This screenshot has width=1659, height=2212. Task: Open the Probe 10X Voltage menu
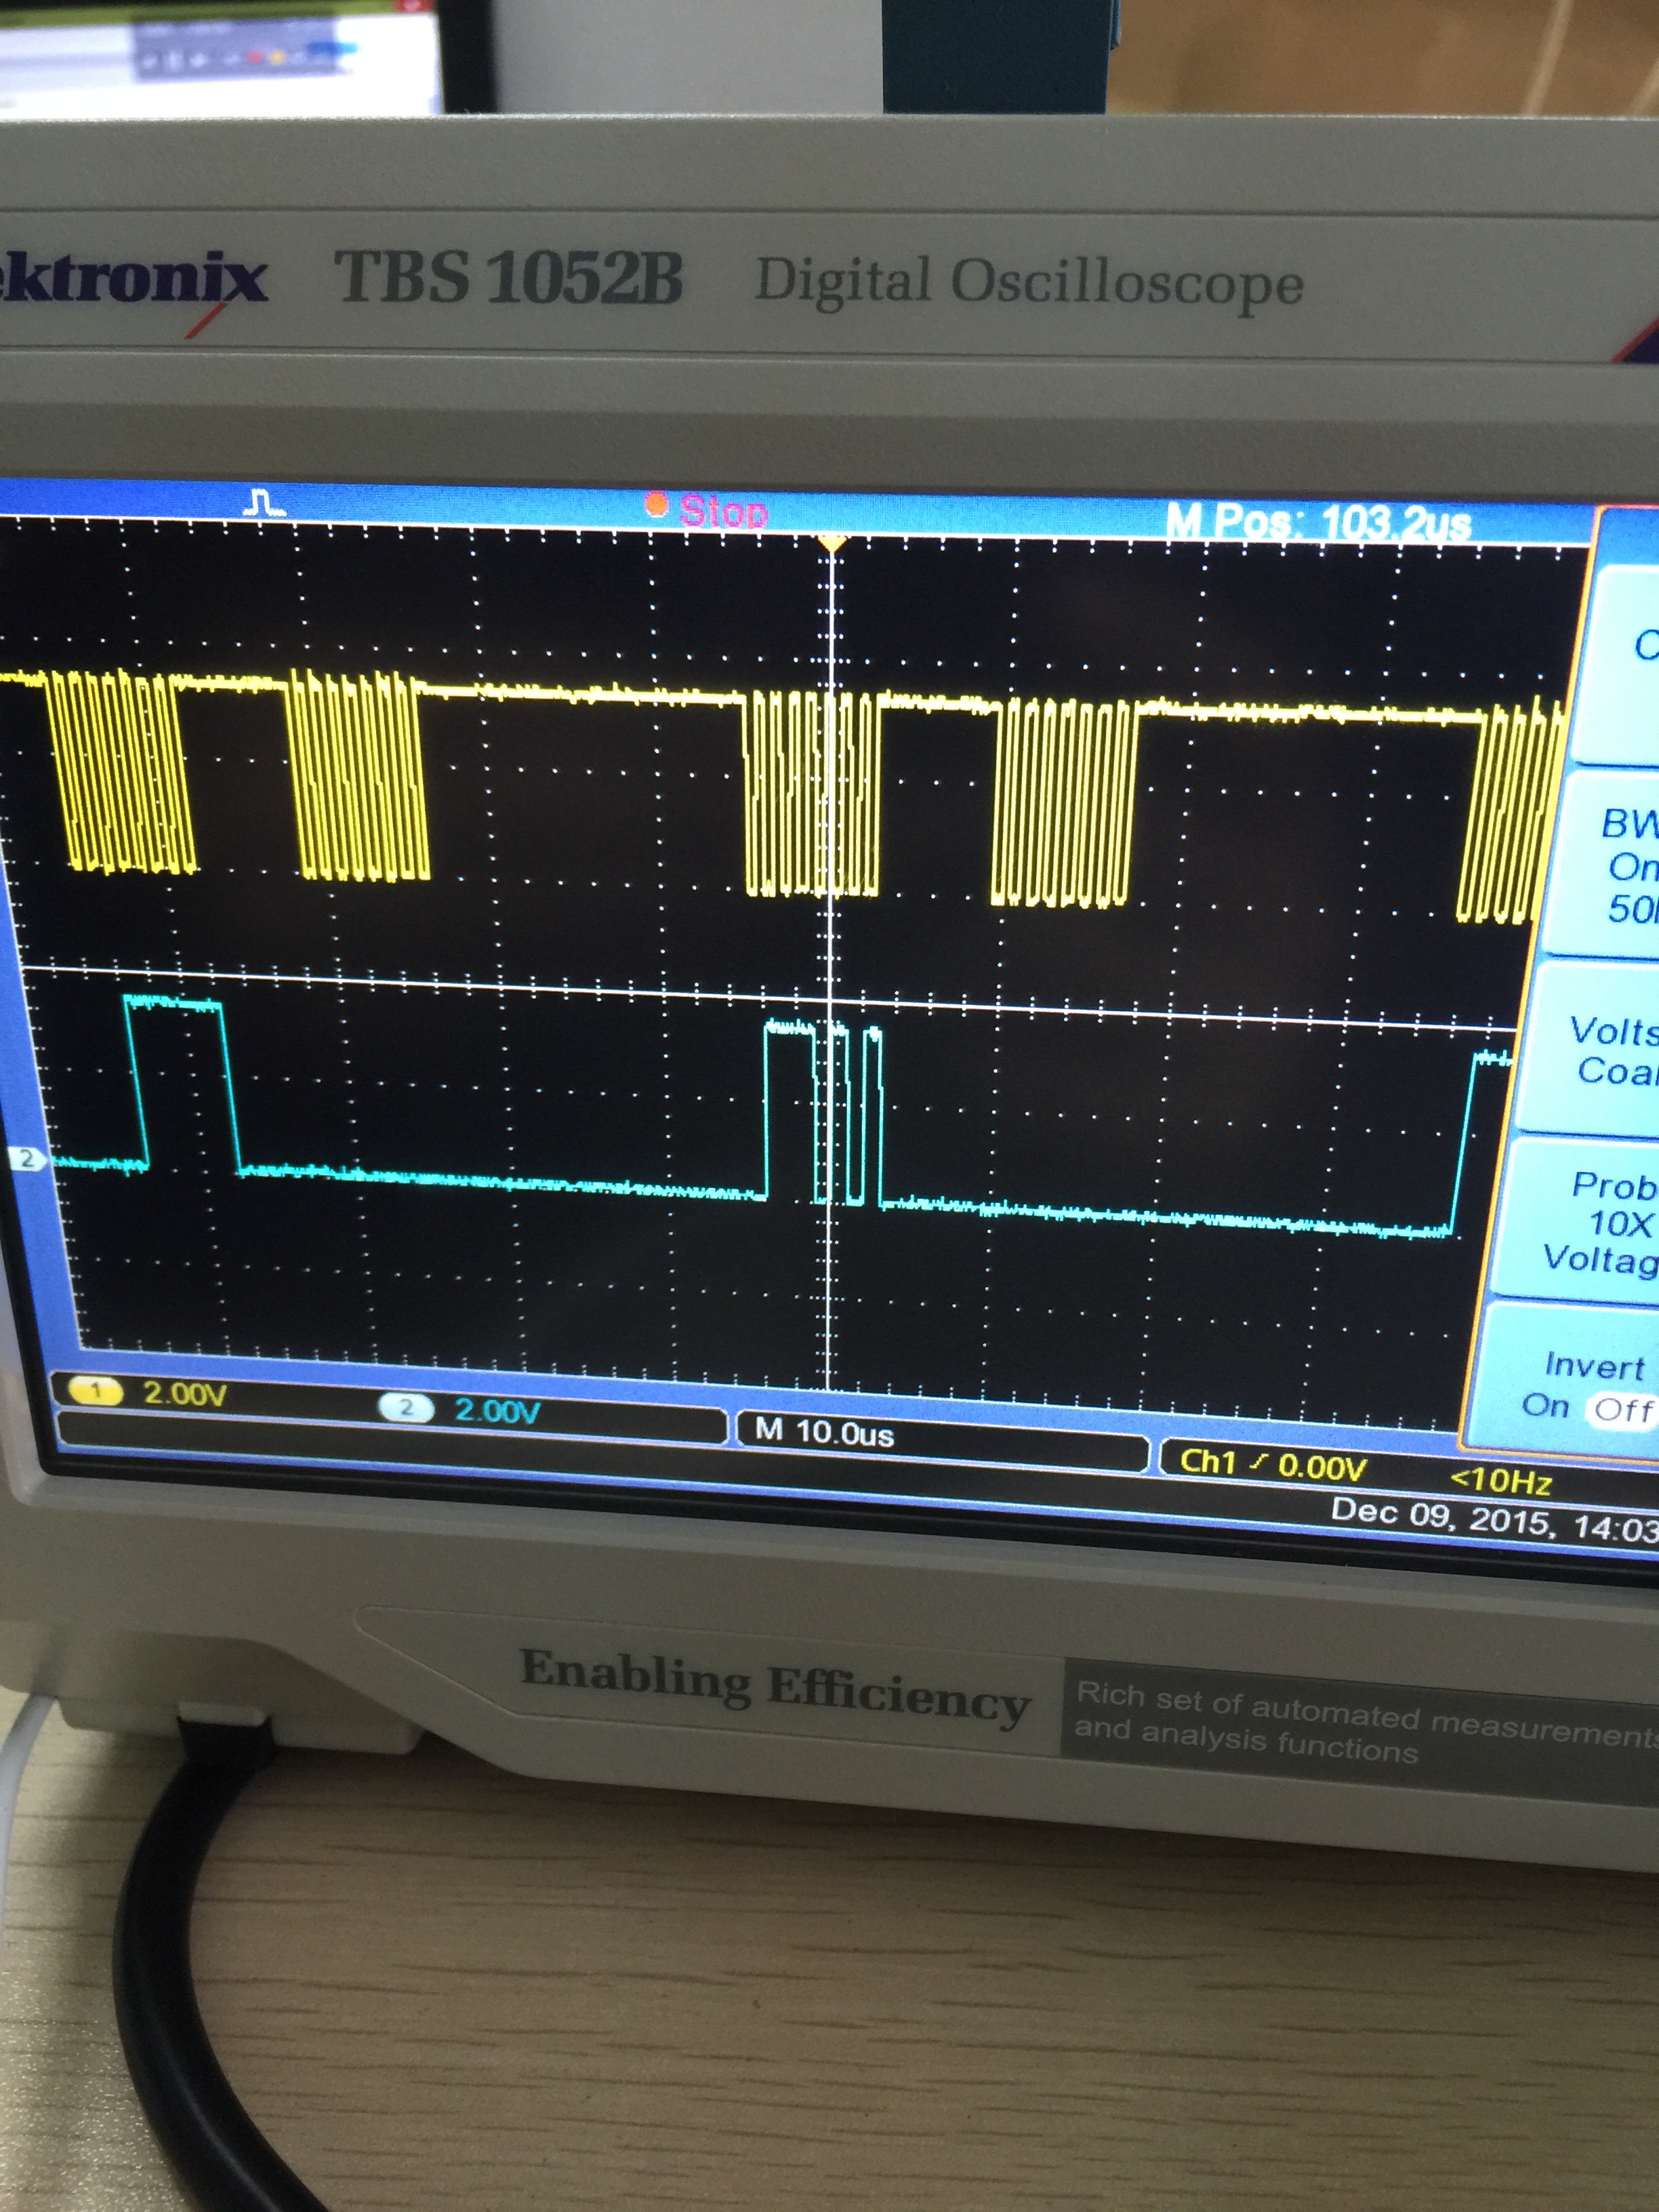(x=1606, y=1221)
